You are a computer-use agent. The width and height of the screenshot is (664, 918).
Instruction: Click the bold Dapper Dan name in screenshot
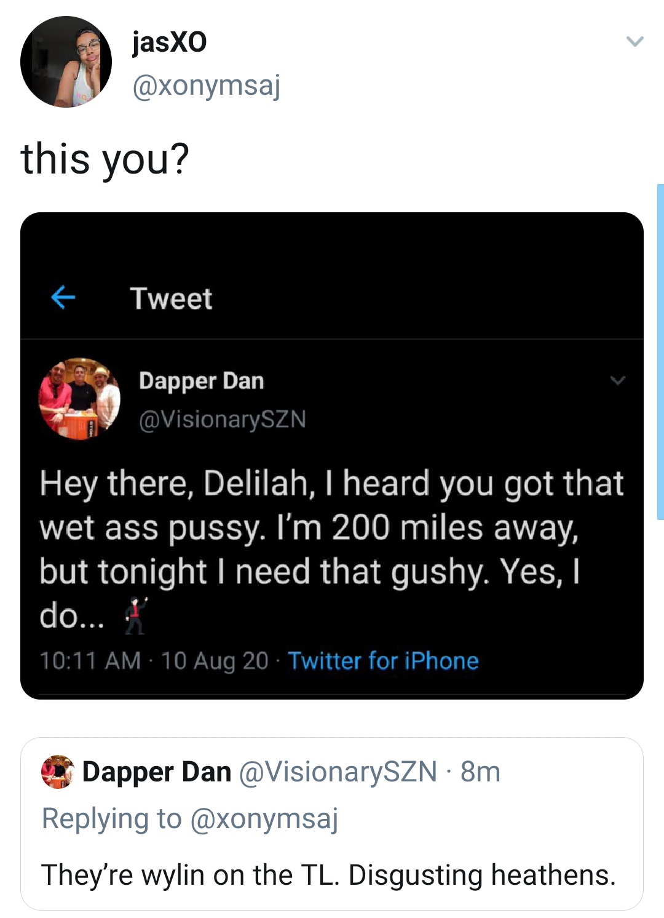coord(201,381)
